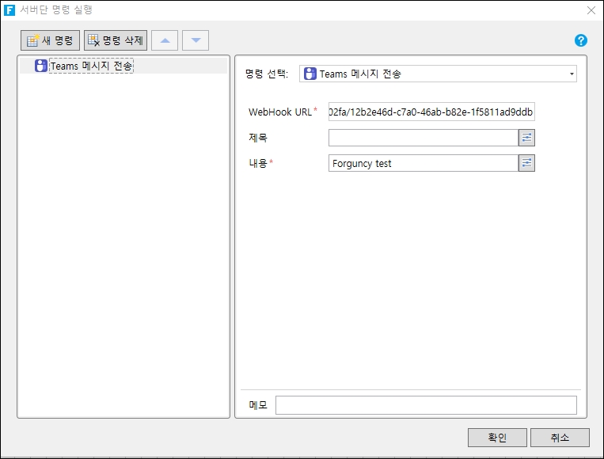Move the command down with the down arrow
This screenshot has width=604, height=459.
(196, 40)
